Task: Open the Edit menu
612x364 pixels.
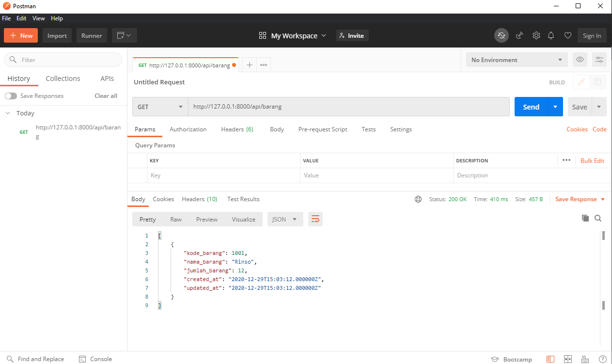Action: [x=21, y=18]
